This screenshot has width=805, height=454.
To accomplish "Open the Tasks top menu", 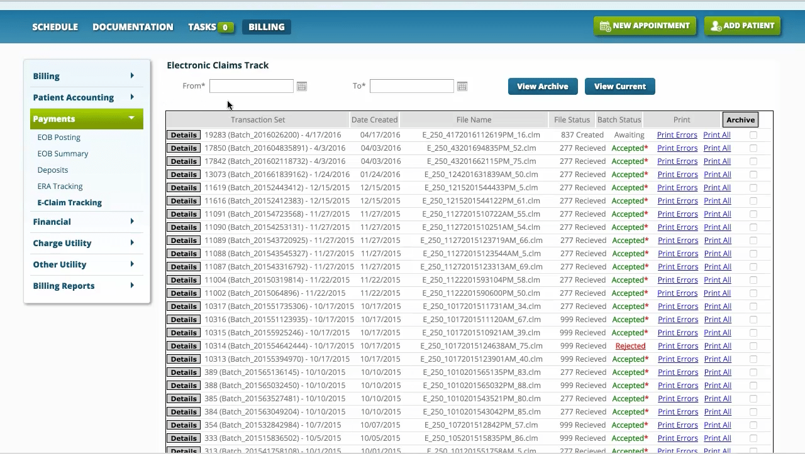I will 202,27.
